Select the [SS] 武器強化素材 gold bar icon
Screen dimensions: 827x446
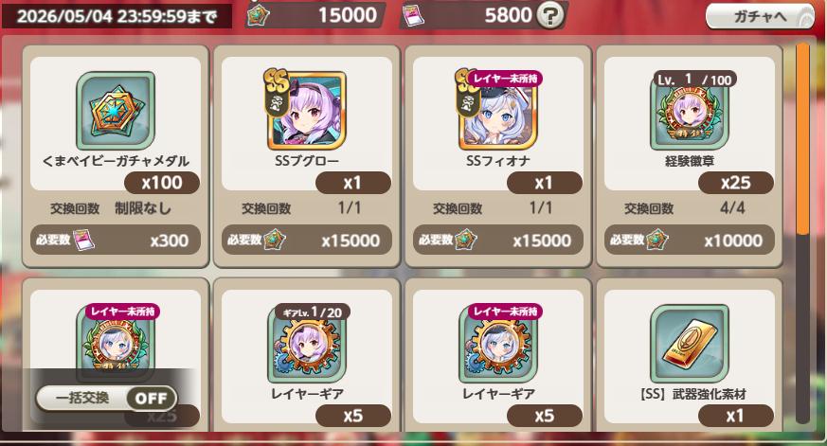pyautogui.click(x=690, y=344)
